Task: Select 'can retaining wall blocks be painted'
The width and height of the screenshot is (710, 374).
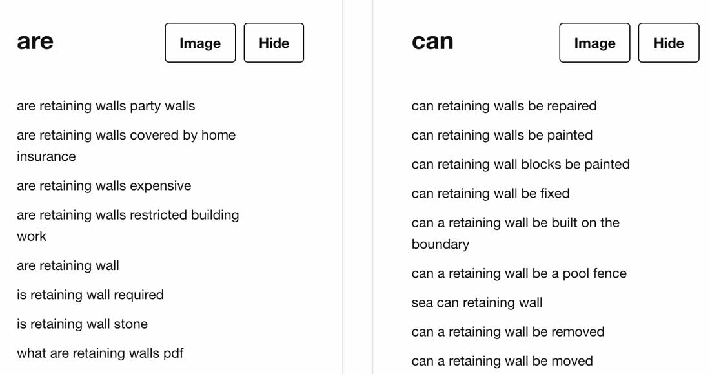Action: (520, 164)
